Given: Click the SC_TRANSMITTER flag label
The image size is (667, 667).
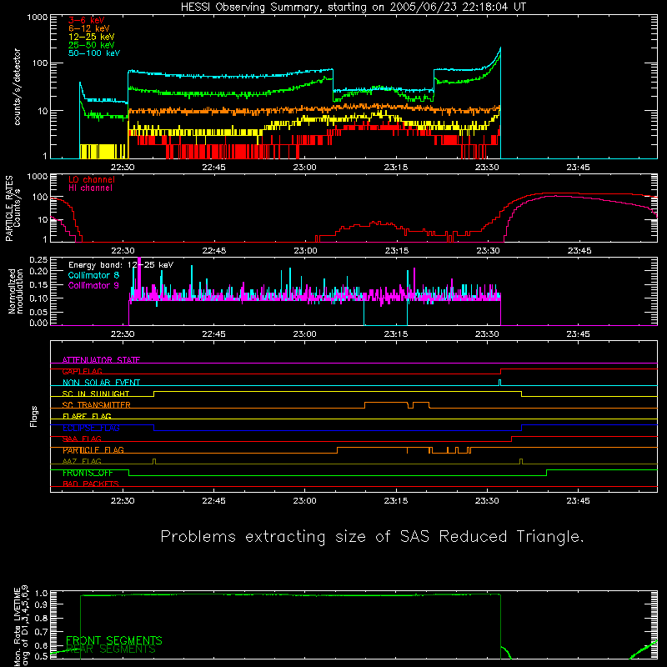Looking at the screenshot, I should (96, 405).
